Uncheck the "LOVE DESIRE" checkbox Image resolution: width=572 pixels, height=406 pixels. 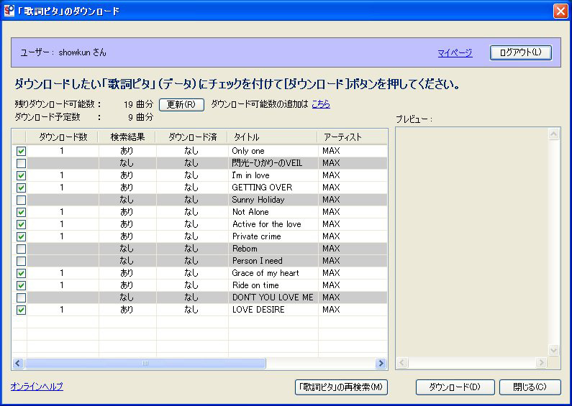click(x=21, y=310)
